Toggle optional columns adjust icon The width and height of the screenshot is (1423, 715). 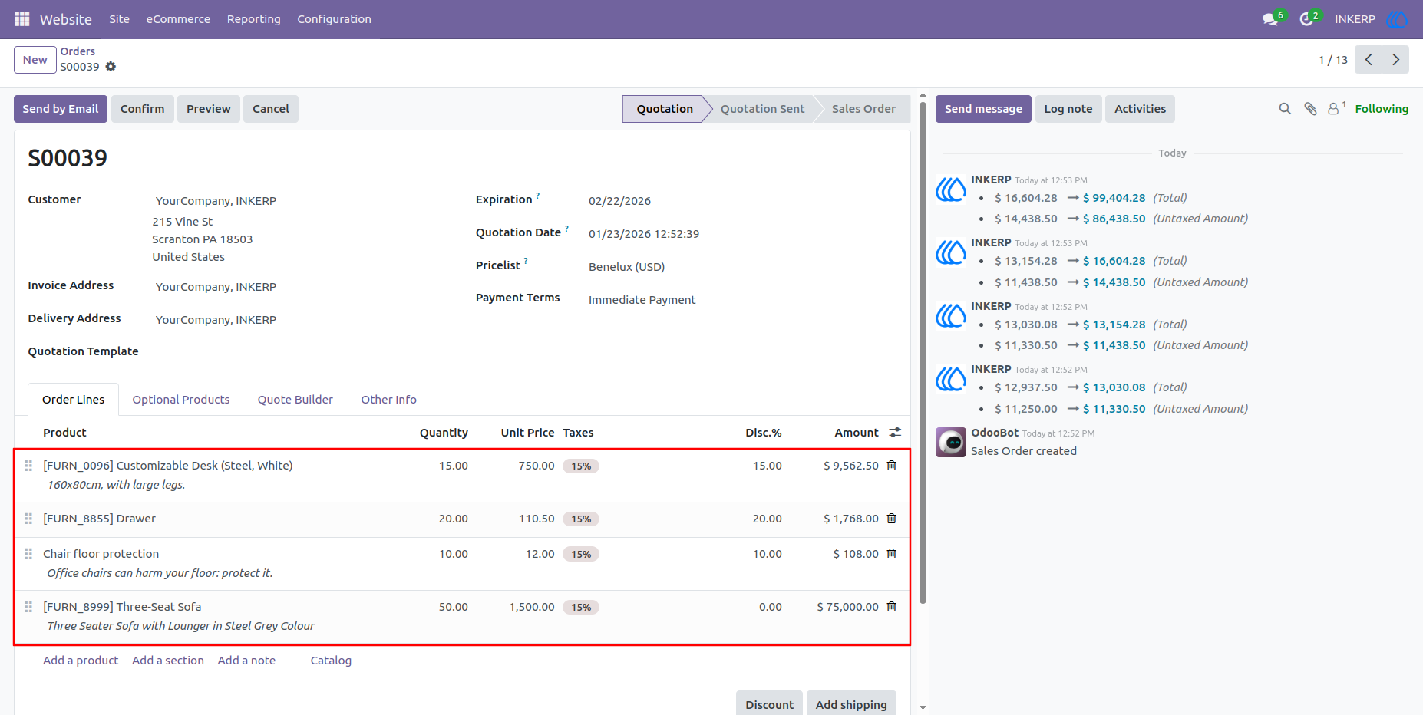pos(895,433)
